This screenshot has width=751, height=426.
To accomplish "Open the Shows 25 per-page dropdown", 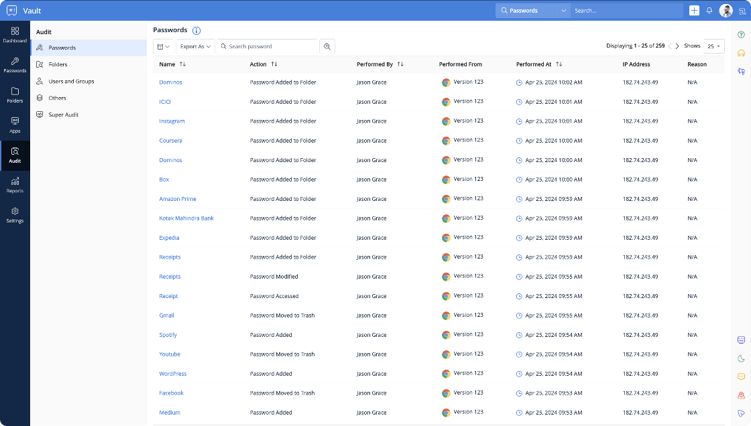I will click(713, 46).
